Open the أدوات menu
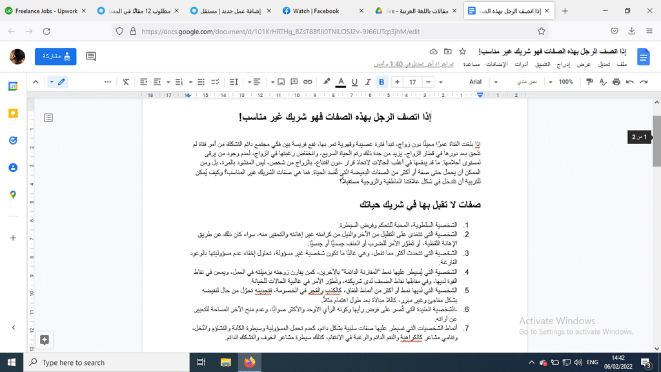The height and width of the screenshot is (372, 661). coord(522,64)
